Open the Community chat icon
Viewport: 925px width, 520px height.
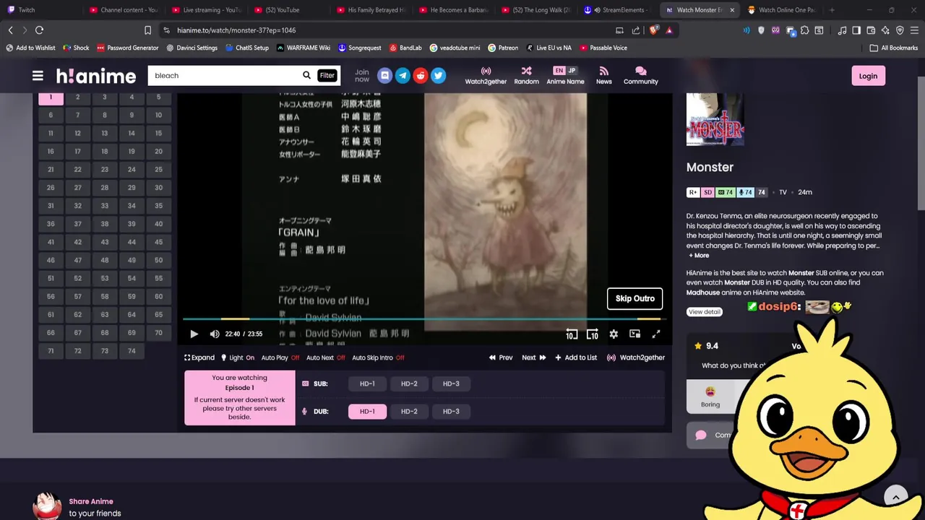(640, 76)
